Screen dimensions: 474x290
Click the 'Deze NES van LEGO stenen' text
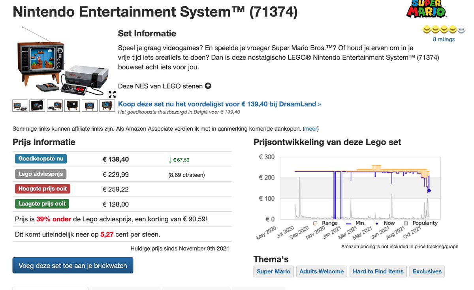[160, 86]
